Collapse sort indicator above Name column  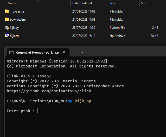click(39, 1)
